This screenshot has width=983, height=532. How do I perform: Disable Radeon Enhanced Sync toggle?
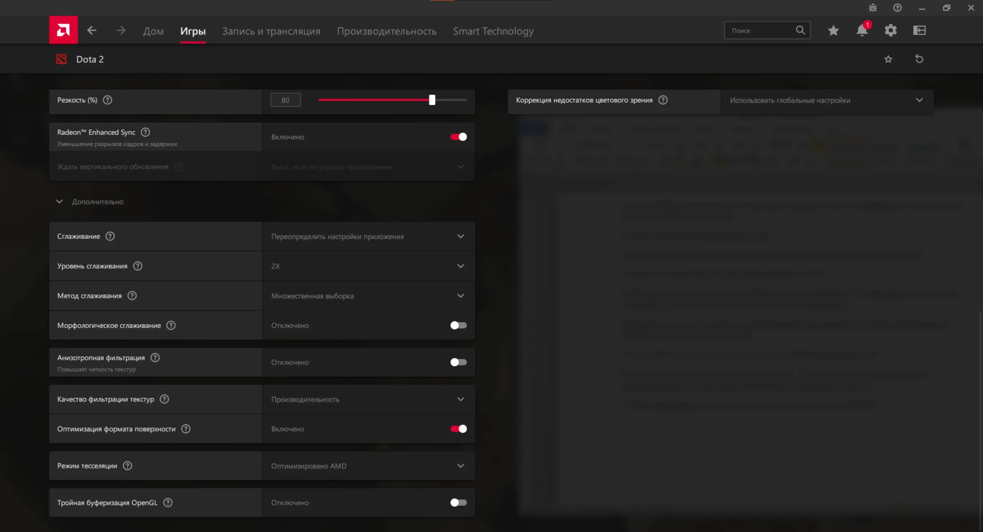tap(458, 137)
